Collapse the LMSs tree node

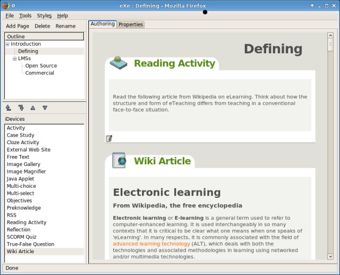[14, 59]
